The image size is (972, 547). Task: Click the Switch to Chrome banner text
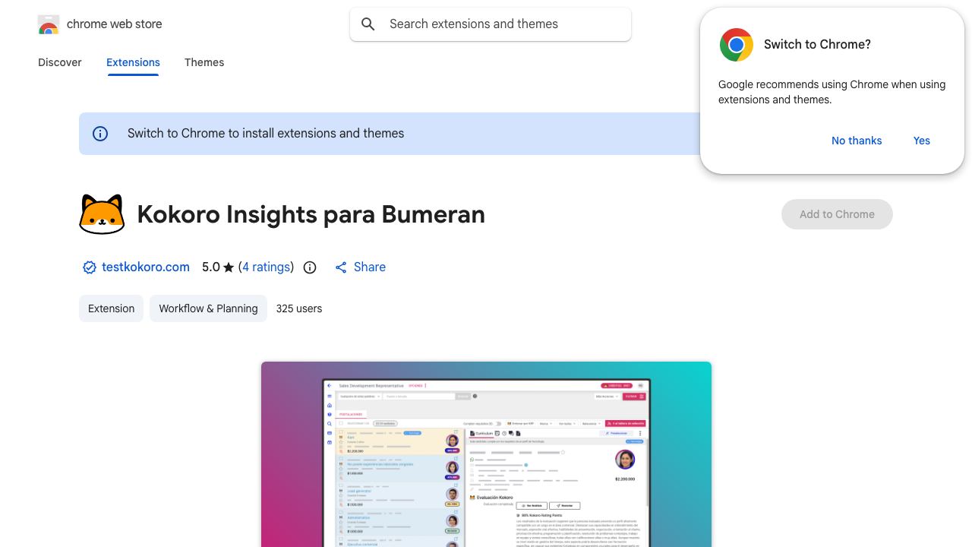click(x=266, y=134)
